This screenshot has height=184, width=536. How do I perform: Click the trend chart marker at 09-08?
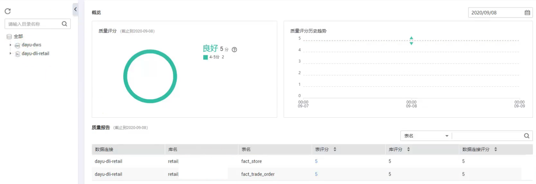pos(411,41)
